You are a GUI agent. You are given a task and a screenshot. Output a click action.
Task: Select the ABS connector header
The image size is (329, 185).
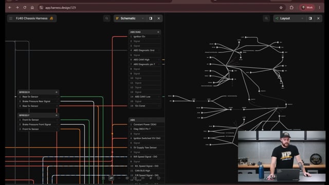point(147,120)
